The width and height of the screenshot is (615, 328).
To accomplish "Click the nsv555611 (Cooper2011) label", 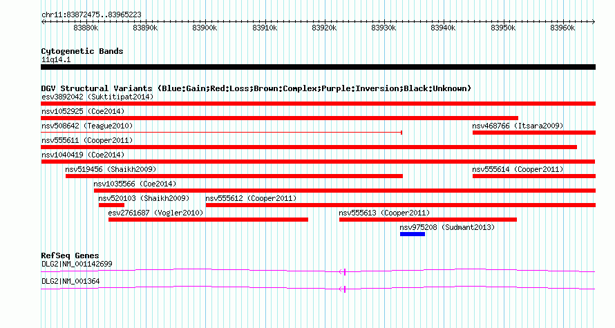I will tap(88, 140).
